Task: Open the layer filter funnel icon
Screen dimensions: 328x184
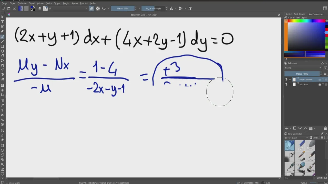Action: point(325,68)
